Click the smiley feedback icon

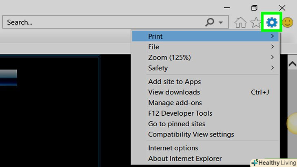(288, 22)
